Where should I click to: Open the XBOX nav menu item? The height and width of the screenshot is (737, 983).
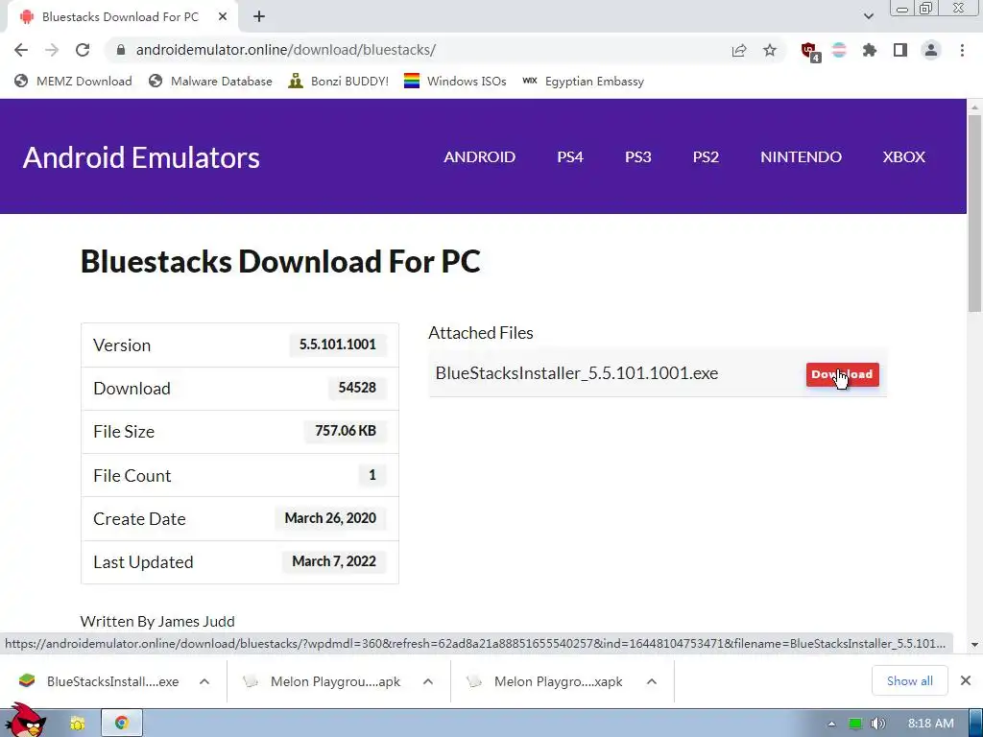click(903, 156)
